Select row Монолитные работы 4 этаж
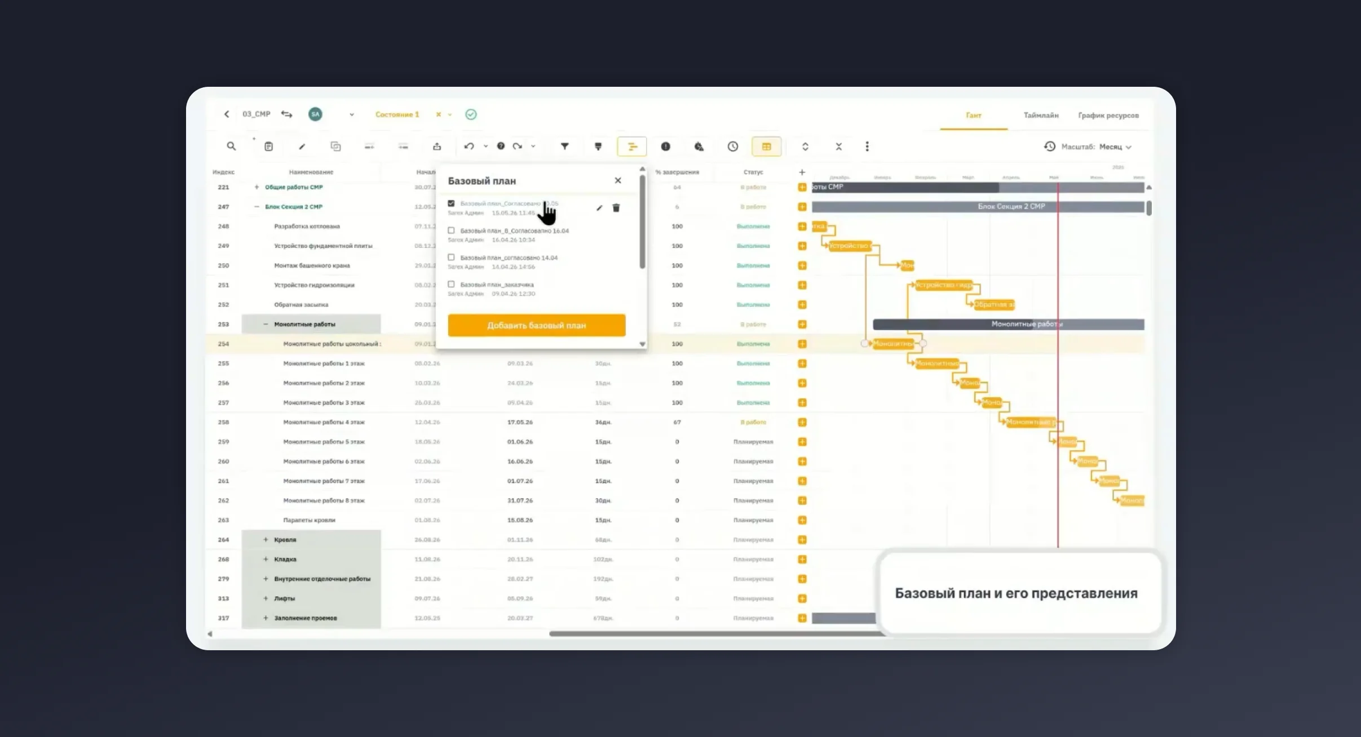Viewport: 1361px width, 737px height. tap(324, 422)
